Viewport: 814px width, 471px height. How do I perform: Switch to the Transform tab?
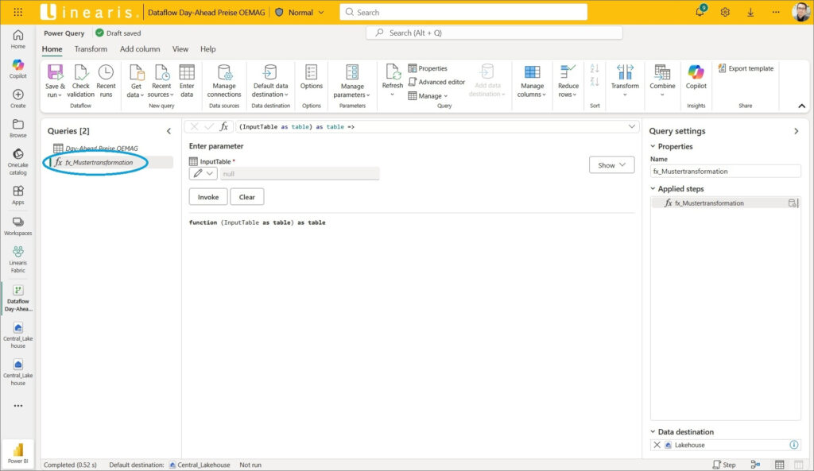click(91, 49)
